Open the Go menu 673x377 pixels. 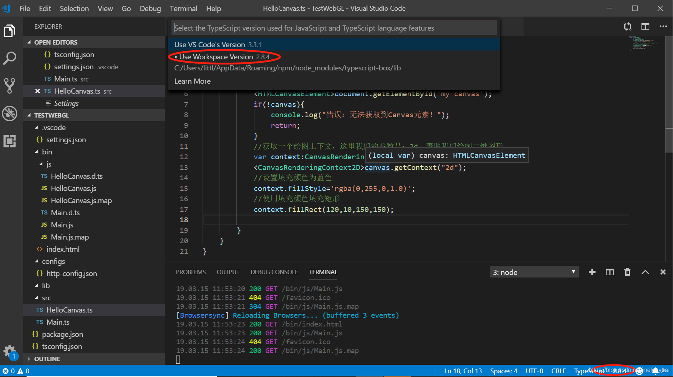click(126, 8)
